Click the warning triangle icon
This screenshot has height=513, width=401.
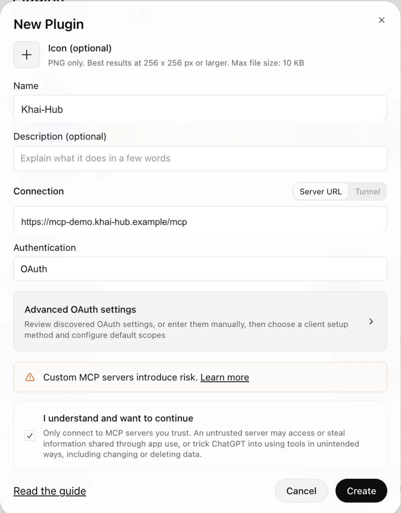[x=30, y=377]
